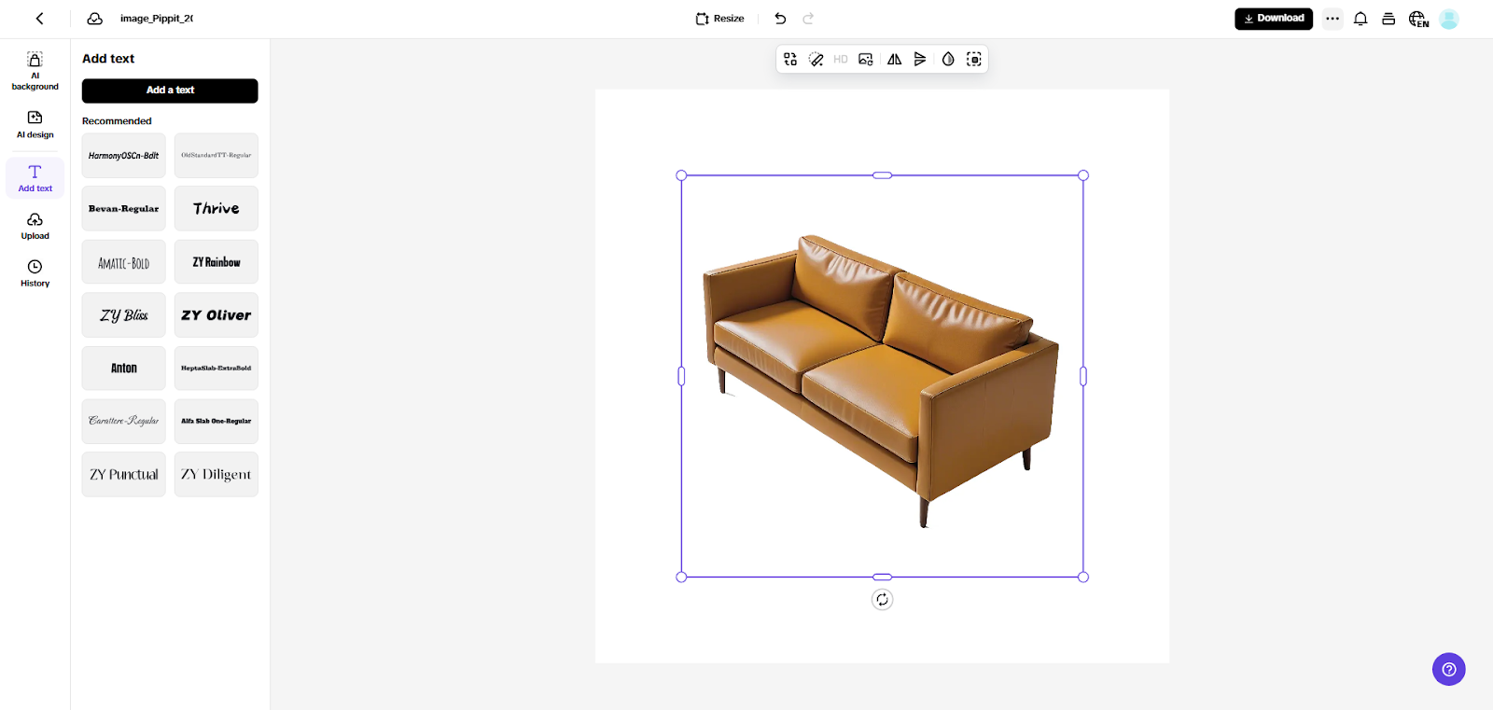This screenshot has width=1493, height=710.
Task: Open the History panel
Action: click(35, 273)
